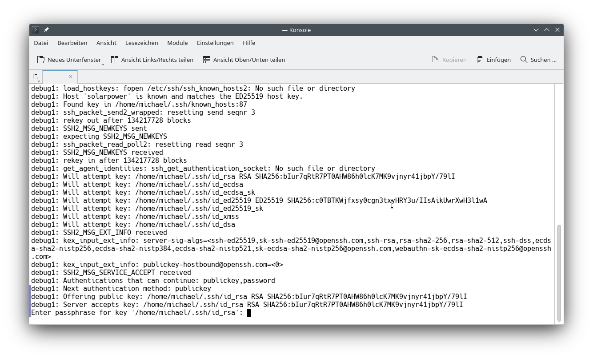593x359 pixels.
Task: Open the Lesezeichen menu
Action: tap(141, 43)
